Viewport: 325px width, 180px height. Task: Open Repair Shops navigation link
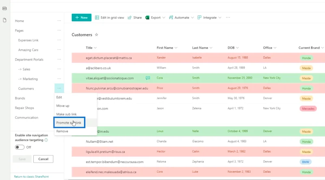pos(24,108)
